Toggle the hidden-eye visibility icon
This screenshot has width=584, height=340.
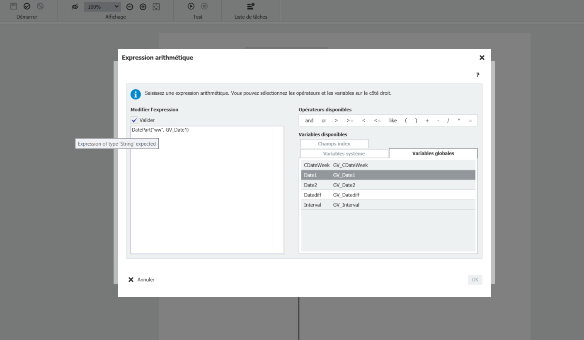[75, 7]
